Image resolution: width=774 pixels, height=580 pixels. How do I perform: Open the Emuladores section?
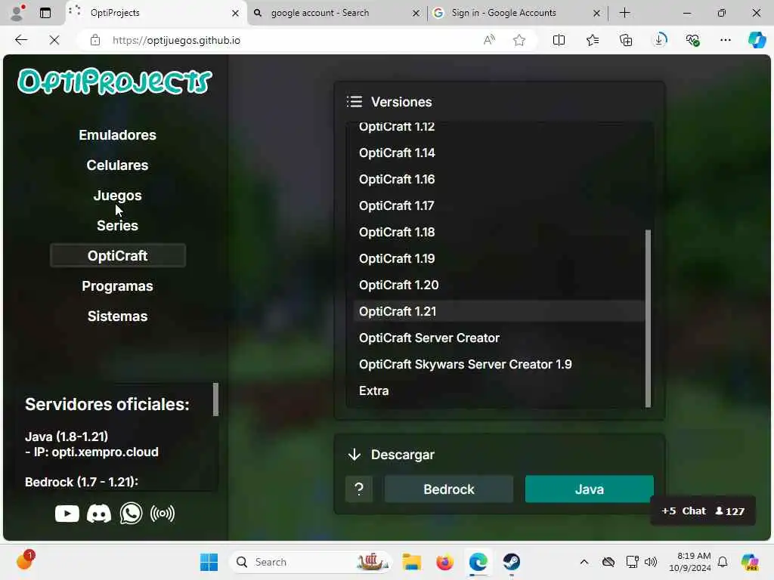coord(117,135)
